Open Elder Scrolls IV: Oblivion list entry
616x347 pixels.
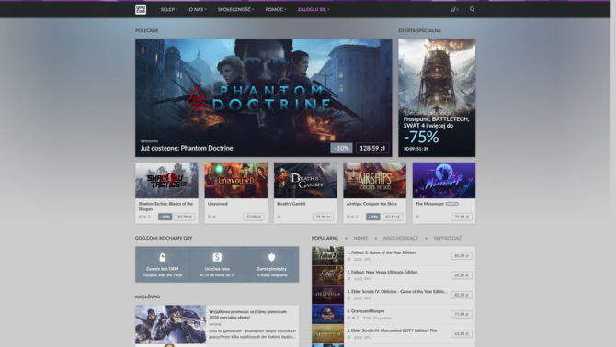[394, 295]
